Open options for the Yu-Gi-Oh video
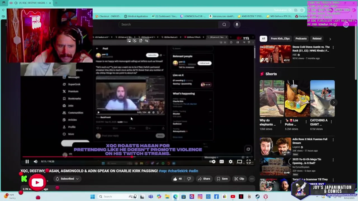Screen dimensions: 358x201 tap(333, 160)
